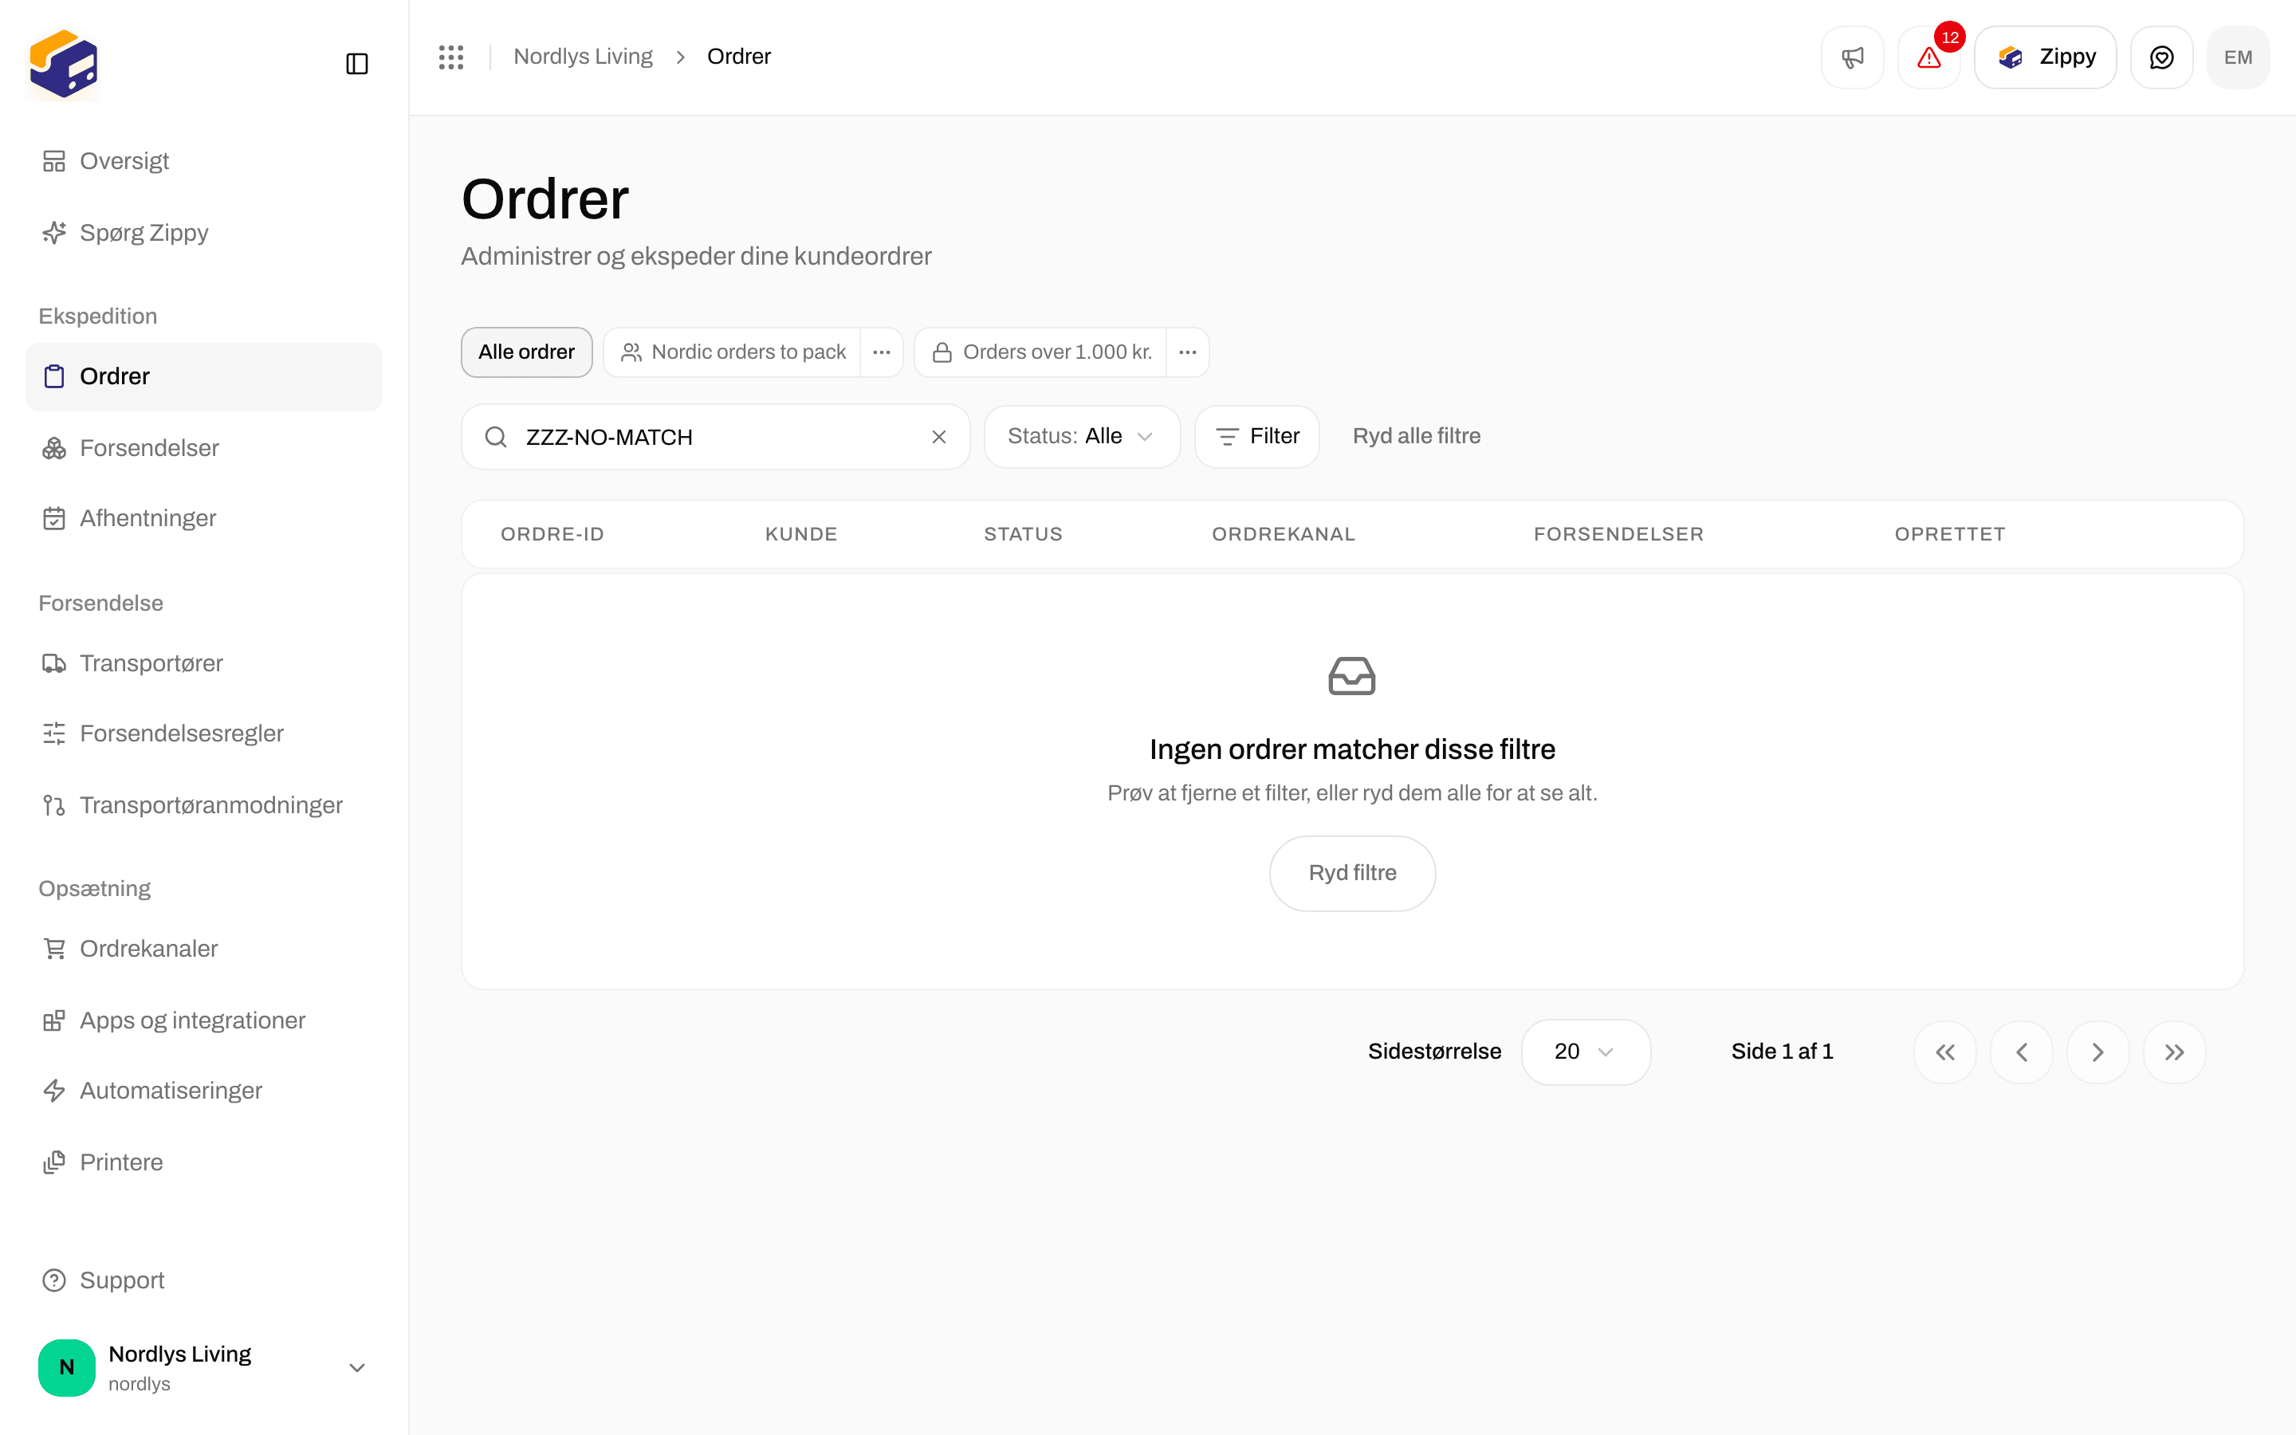2296x1435 pixels.
Task: Click Ryd alle filtre link
Action: click(x=1417, y=437)
